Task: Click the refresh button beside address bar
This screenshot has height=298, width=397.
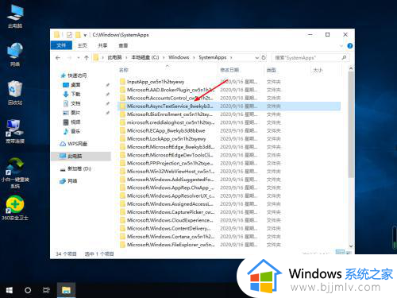Action: click(264, 57)
